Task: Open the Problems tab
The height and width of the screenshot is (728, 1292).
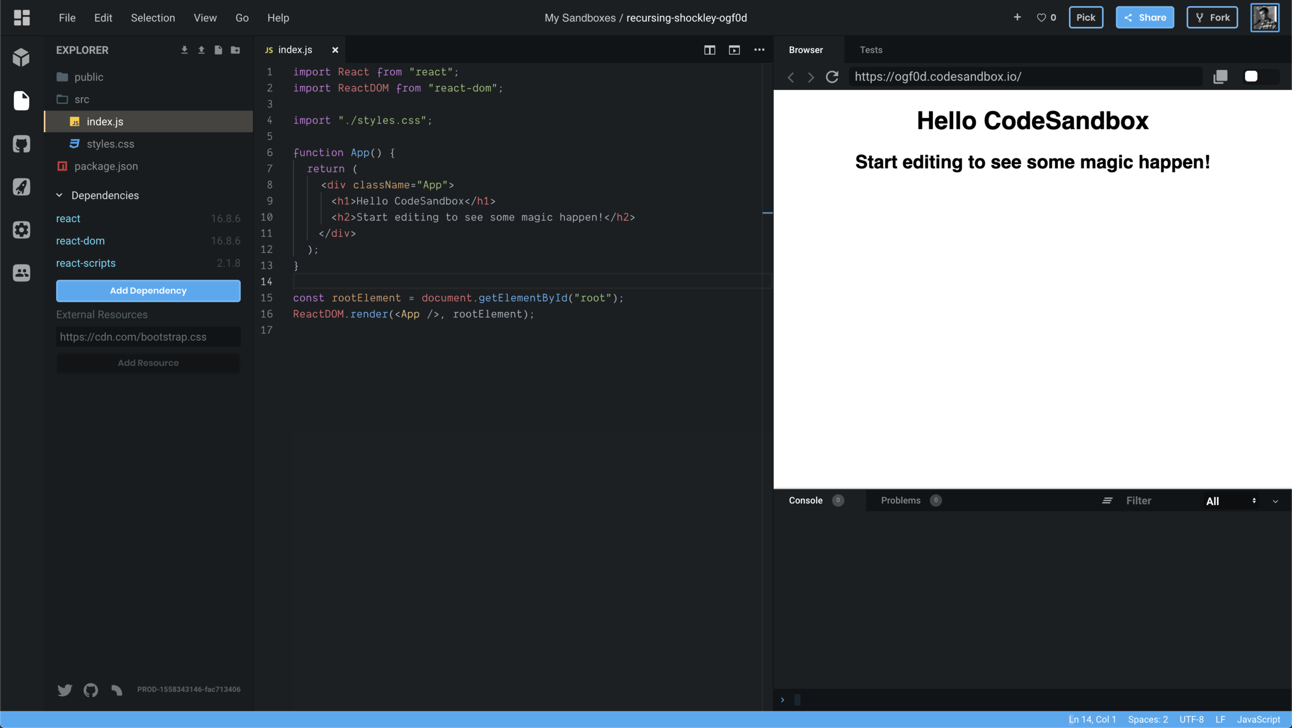Action: coord(900,500)
